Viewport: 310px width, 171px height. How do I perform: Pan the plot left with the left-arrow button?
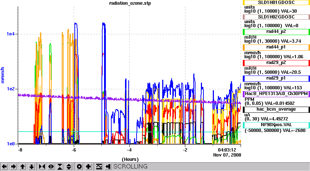point(4,167)
